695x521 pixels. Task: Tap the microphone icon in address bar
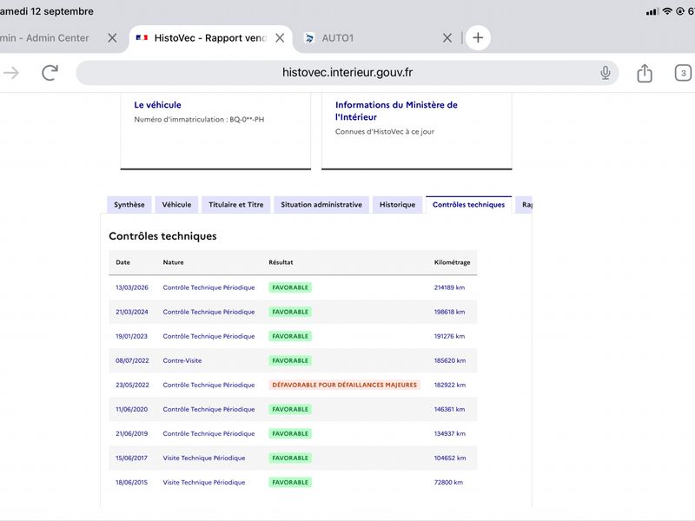[x=605, y=73]
